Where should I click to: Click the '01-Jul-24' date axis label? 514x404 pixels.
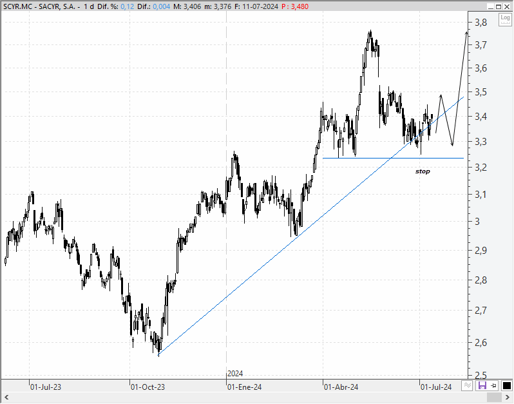436,387
